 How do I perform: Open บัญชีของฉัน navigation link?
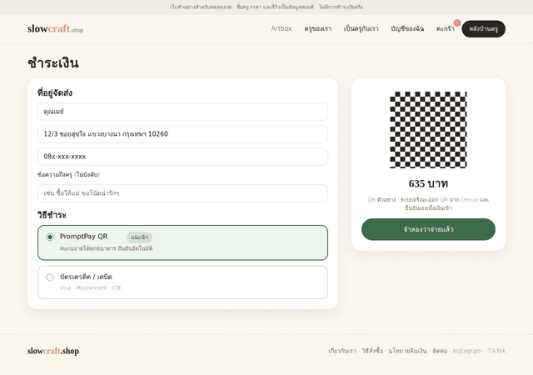tap(407, 29)
